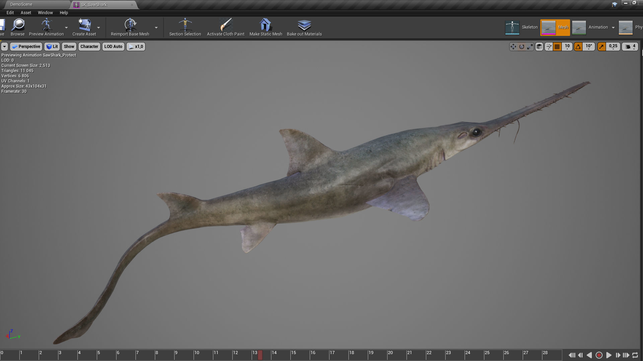Click Reimport Base Mesh icon
Viewport: 643px width, 361px height.
click(x=130, y=25)
